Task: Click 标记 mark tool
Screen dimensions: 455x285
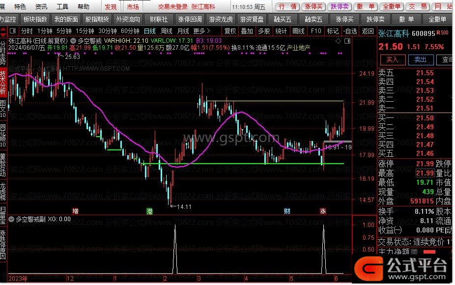Action: click(x=333, y=31)
